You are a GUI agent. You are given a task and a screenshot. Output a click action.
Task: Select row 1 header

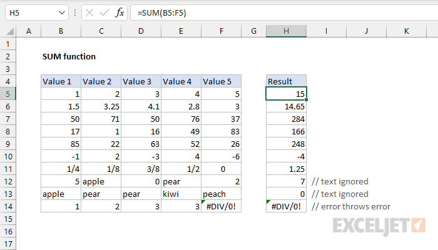tap(8, 44)
